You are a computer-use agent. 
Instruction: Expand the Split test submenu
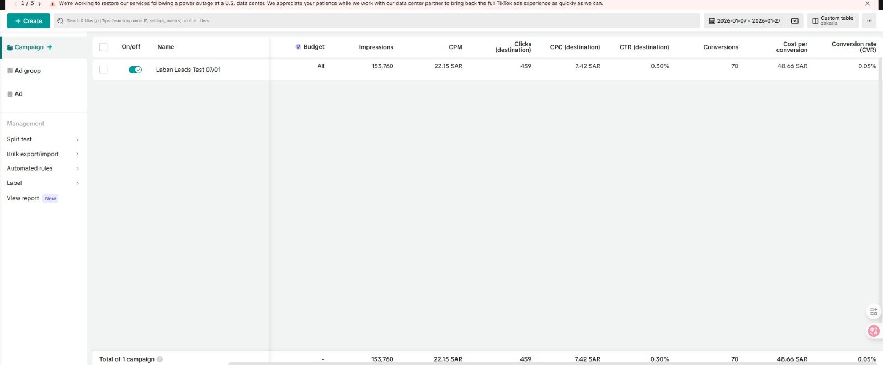tap(77, 140)
